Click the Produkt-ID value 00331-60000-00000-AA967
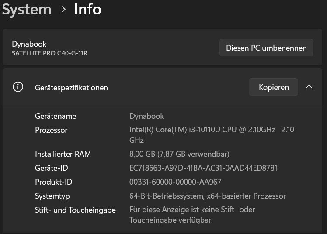Screen dimensions: 327x234 click(x=175, y=182)
